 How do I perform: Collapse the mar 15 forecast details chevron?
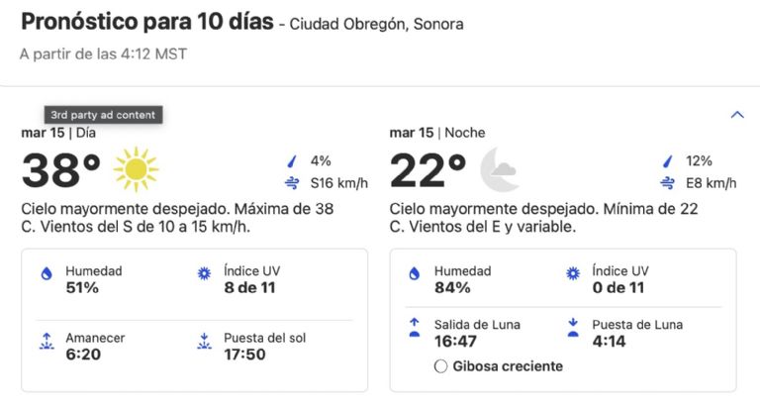(736, 115)
